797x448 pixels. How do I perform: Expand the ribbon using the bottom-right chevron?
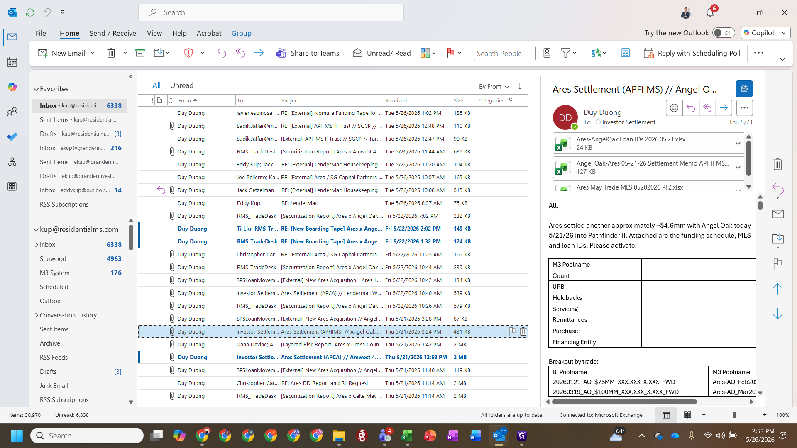click(x=782, y=59)
